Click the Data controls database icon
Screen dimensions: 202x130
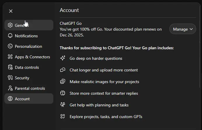tap(10, 67)
